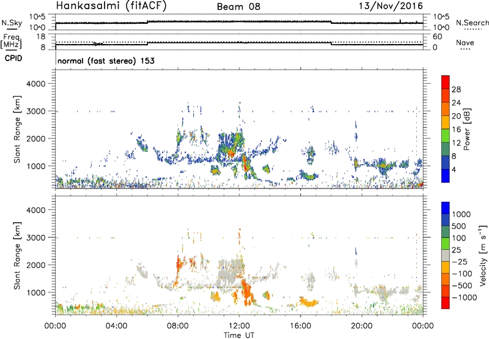Click the red -1000 velocity colorbar segment
The height and width of the screenshot is (339, 489).
[446, 303]
